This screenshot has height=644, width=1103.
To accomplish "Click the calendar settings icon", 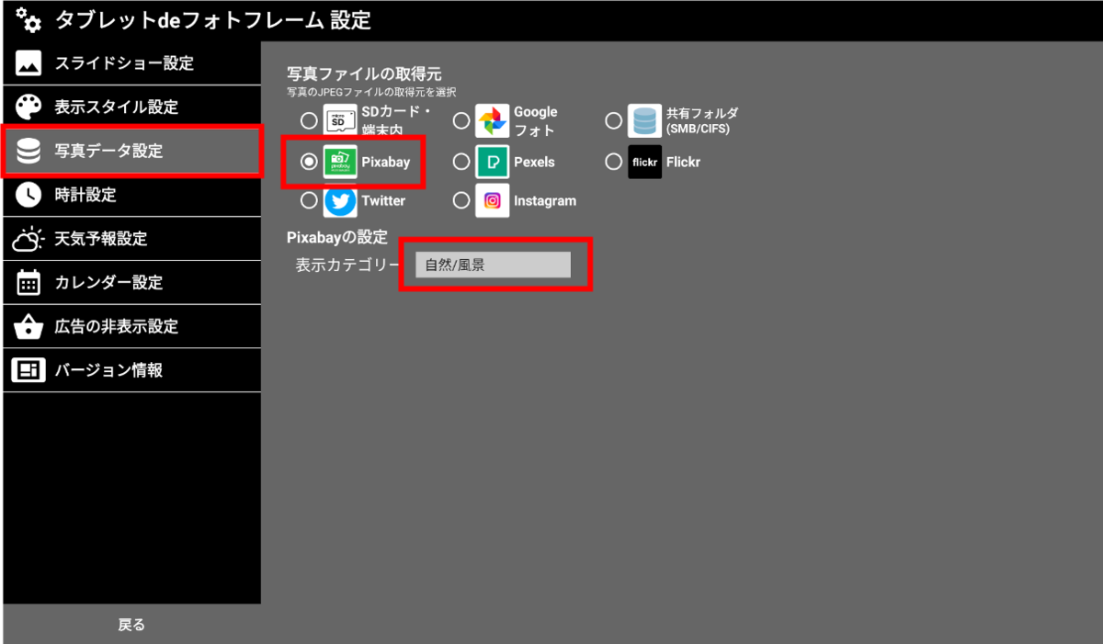I will coord(28,283).
